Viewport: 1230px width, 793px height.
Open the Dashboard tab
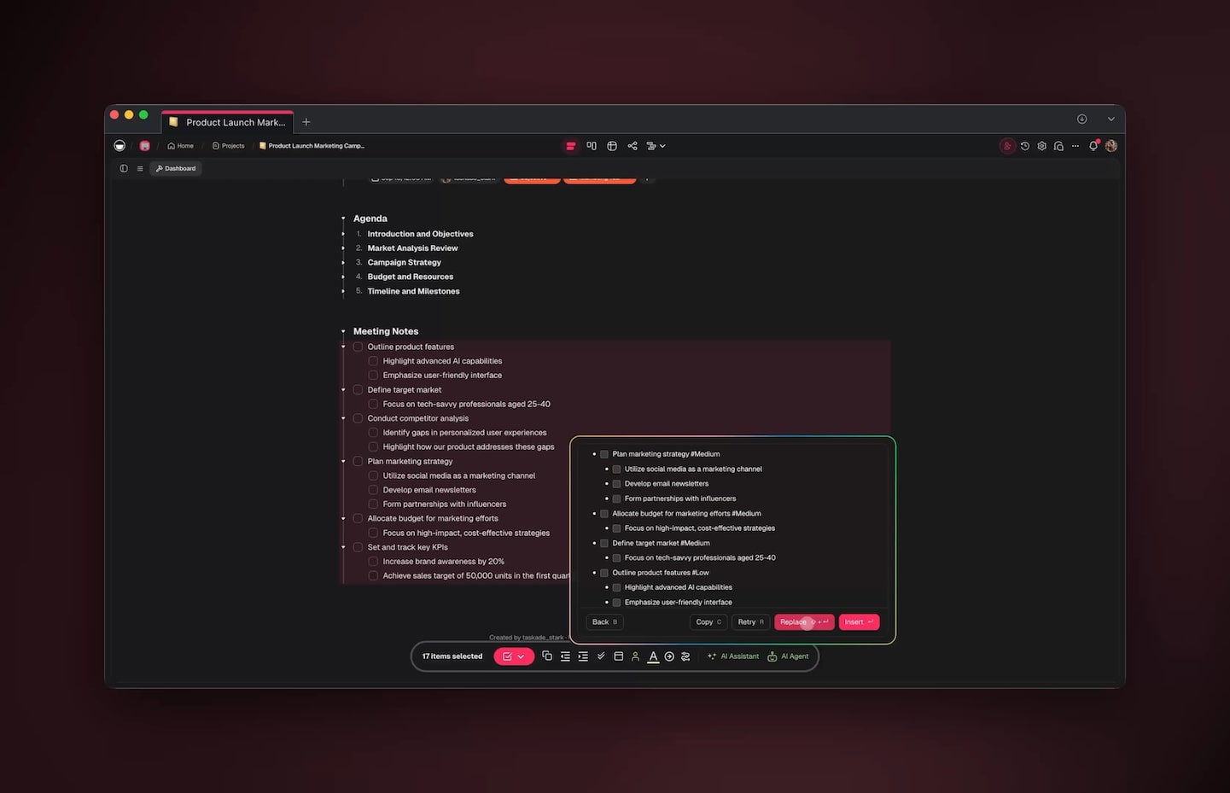tap(176, 168)
